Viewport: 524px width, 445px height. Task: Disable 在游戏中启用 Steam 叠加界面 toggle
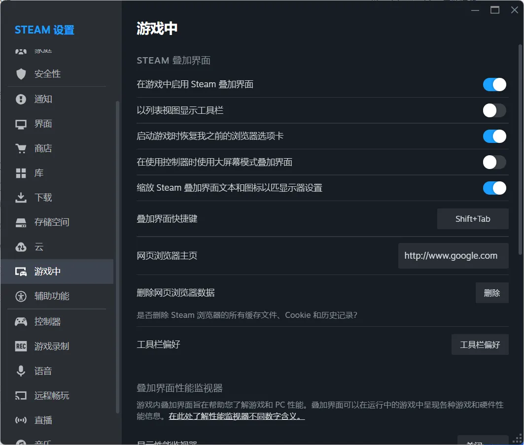point(494,84)
